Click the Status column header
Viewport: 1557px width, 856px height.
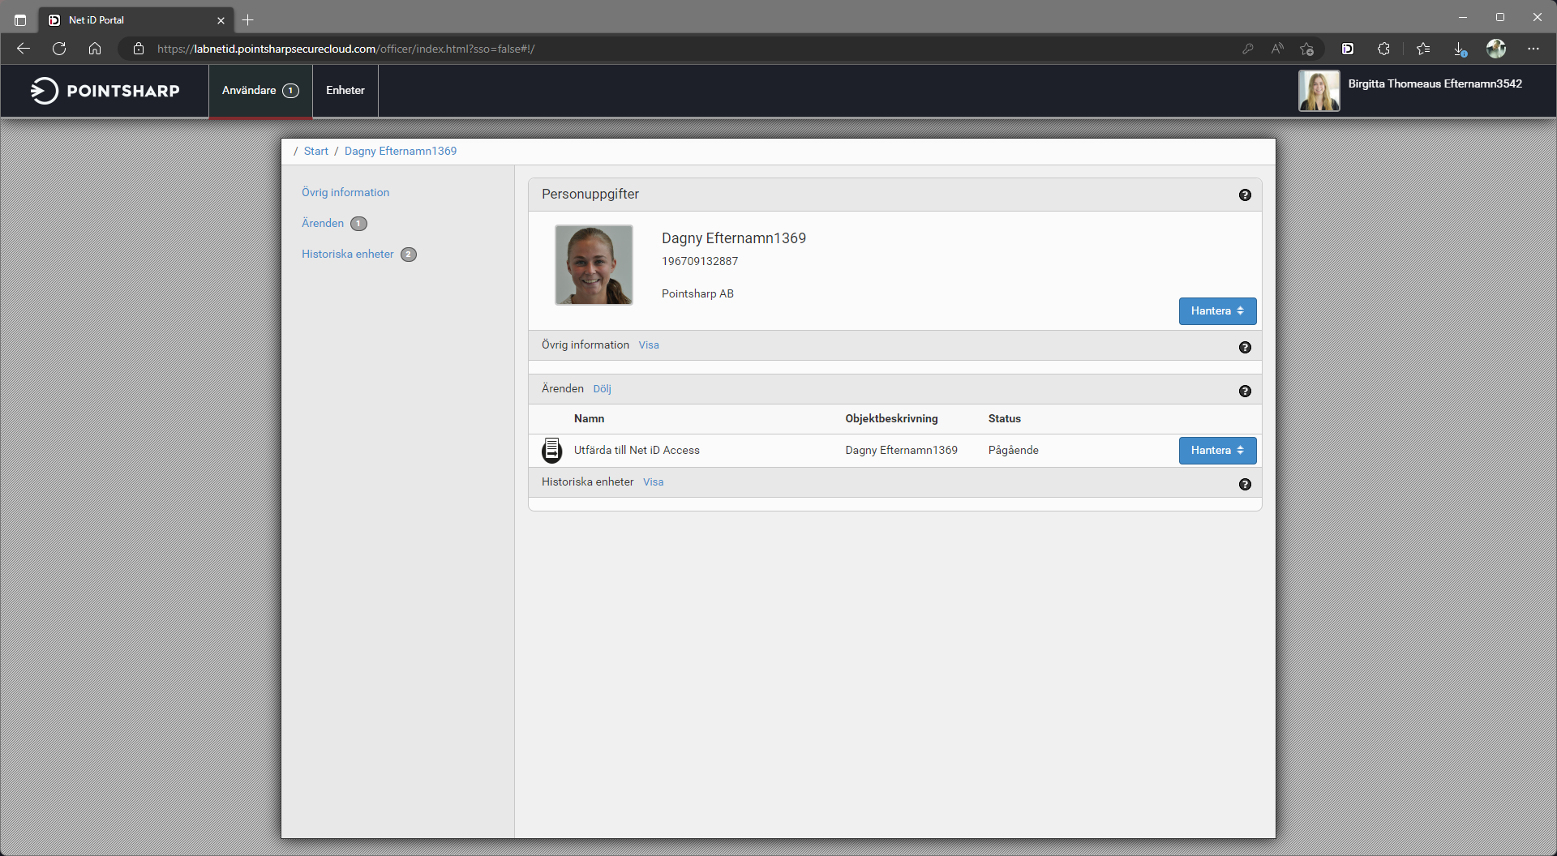[1004, 419]
